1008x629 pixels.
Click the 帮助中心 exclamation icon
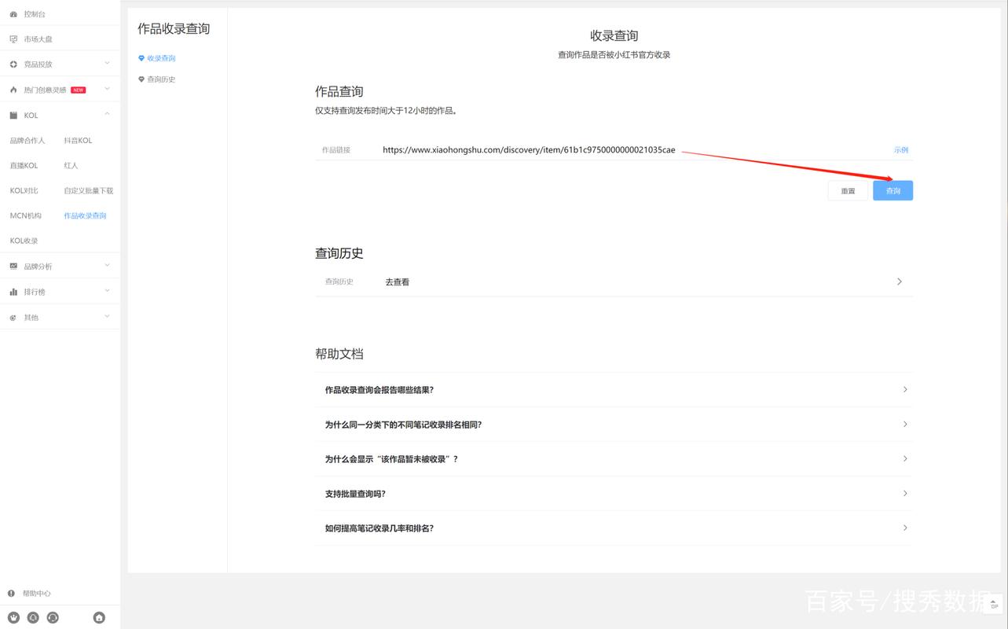coord(11,594)
